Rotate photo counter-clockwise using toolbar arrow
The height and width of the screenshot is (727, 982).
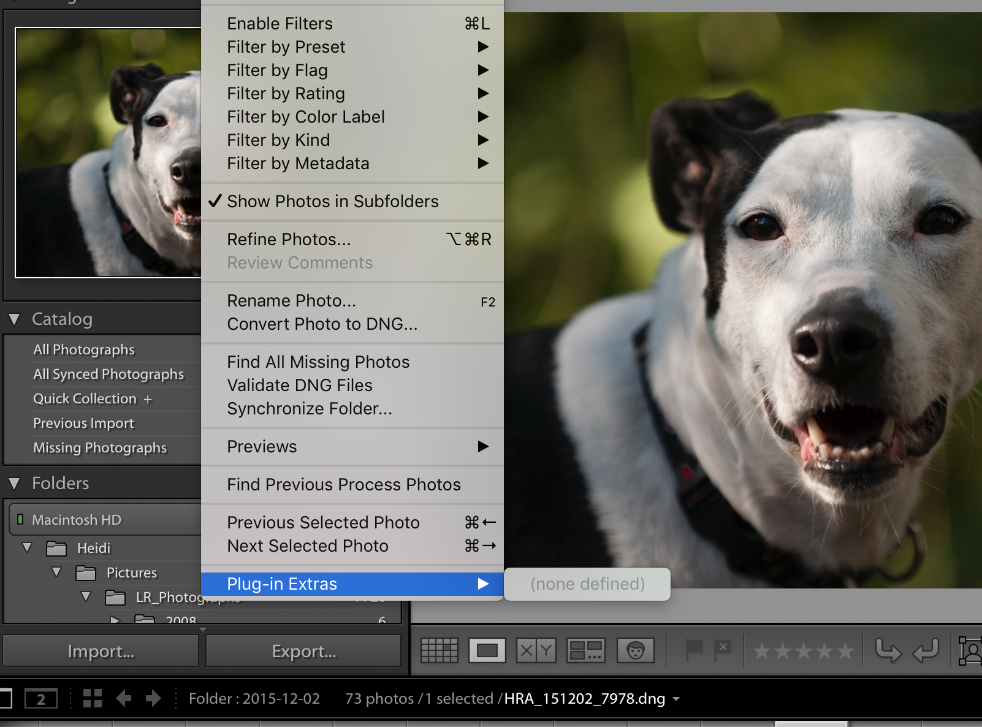click(x=888, y=650)
